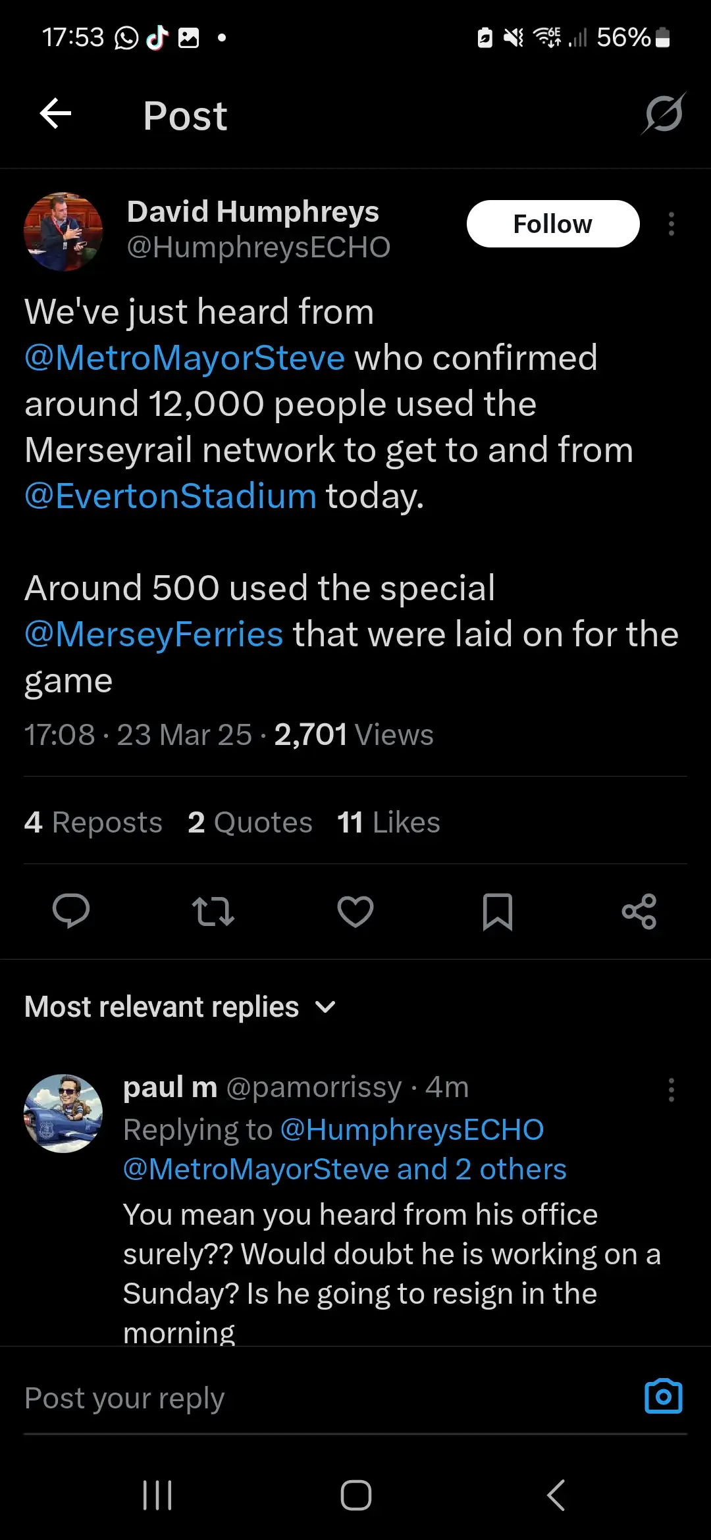The image size is (711, 1540).
Task: Tap the reply speech bubble icon
Action: coord(71,911)
